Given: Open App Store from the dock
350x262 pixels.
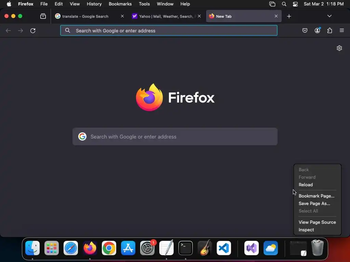Looking at the screenshot, I should pos(128,248).
